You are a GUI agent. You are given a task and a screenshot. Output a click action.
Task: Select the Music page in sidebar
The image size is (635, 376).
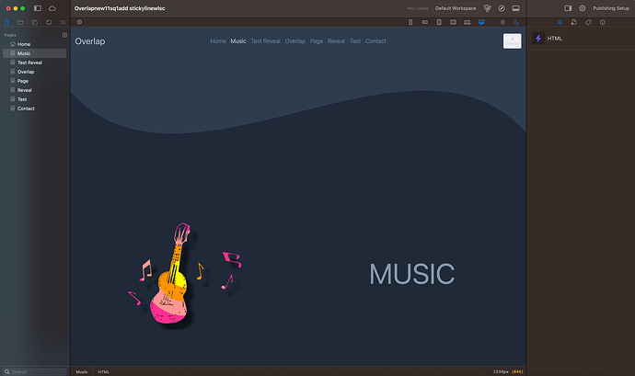click(34, 53)
